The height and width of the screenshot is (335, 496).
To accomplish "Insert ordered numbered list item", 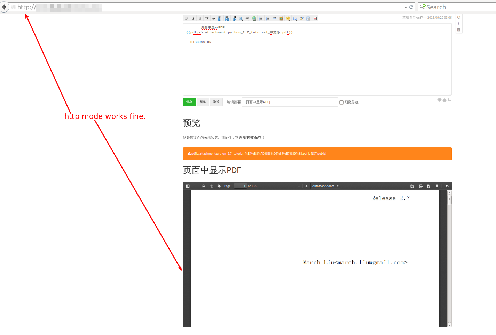I will (x=261, y=18).
